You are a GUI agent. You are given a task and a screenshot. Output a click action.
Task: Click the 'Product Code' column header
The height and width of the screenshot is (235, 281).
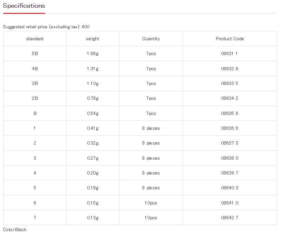(x=230, y=39)
